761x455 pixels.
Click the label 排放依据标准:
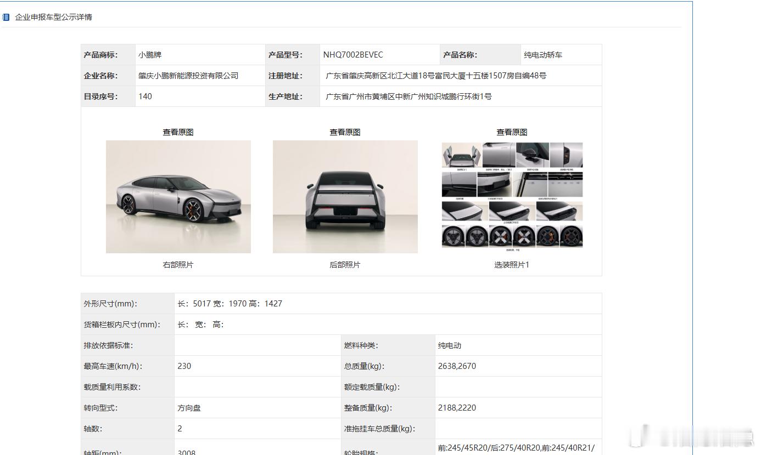(x=108, y=345)
